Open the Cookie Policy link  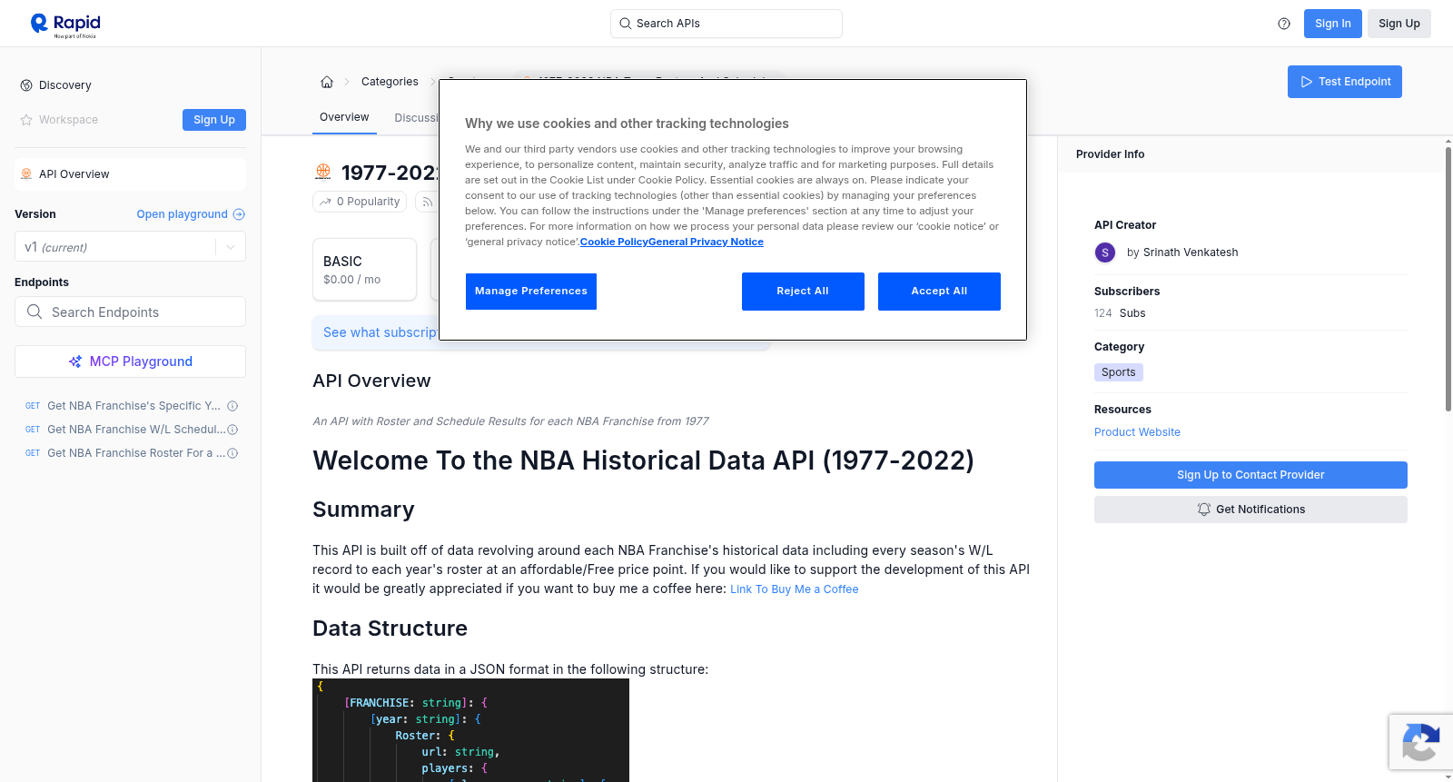[x=614, y=242]
